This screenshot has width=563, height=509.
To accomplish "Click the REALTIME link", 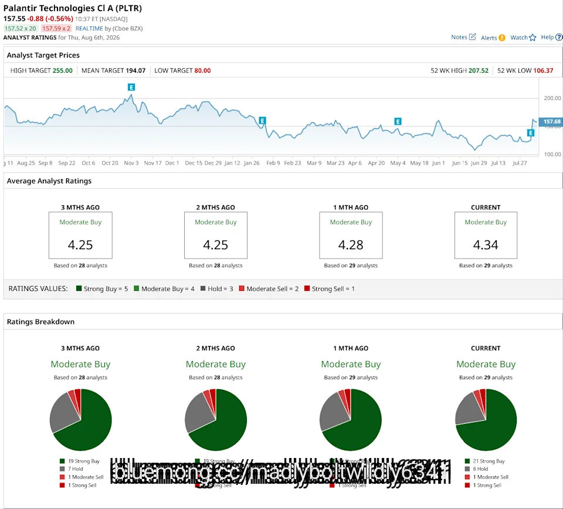I will (x=89, y=28).
